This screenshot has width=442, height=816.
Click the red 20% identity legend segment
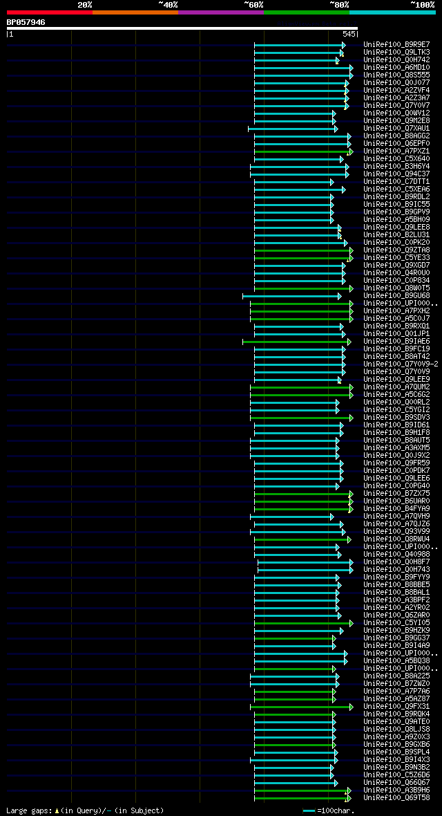pyautogui.click(x=50, y=12)
